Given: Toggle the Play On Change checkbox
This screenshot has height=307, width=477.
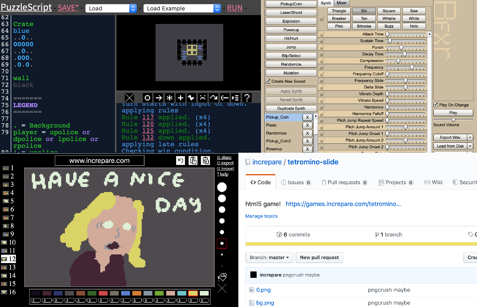Looking at the screenshot, I should click(436, 105).
